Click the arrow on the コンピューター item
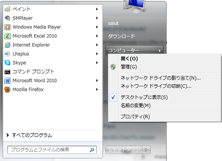 click(x=160, y=51)
